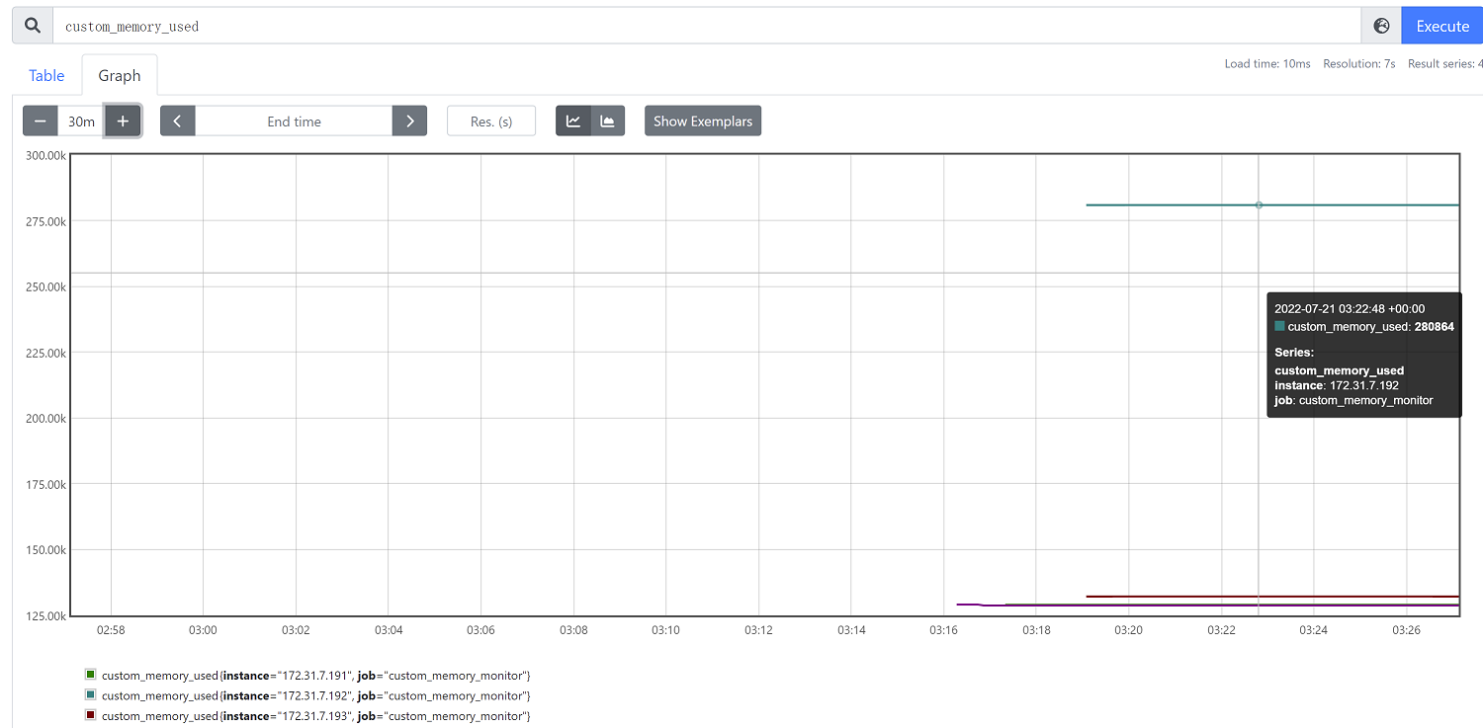This screenshot has width=1483, height=728.
Task: Click the teal swatch for instance 172.31.7.192
Action: tap(91, 695)
